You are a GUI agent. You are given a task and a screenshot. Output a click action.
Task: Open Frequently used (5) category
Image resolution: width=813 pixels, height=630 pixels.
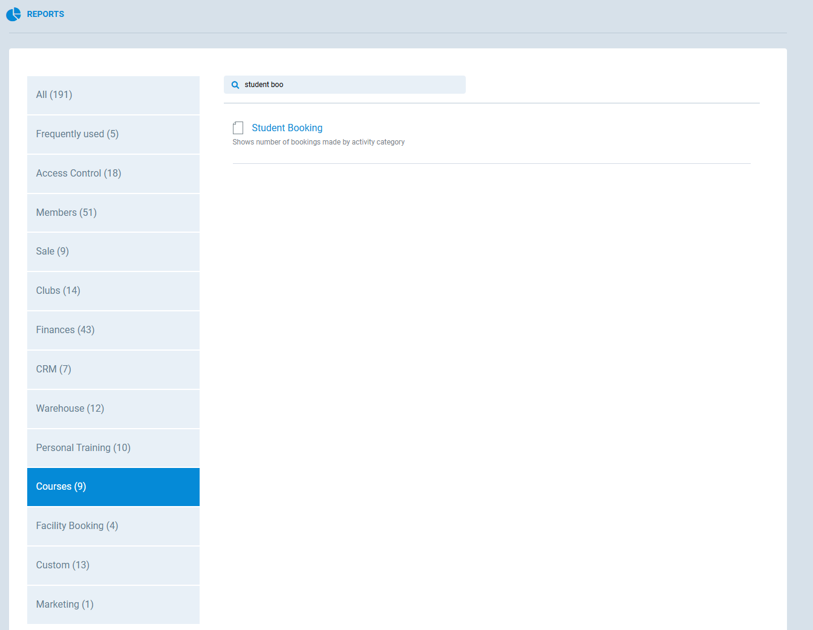[113, 134]
